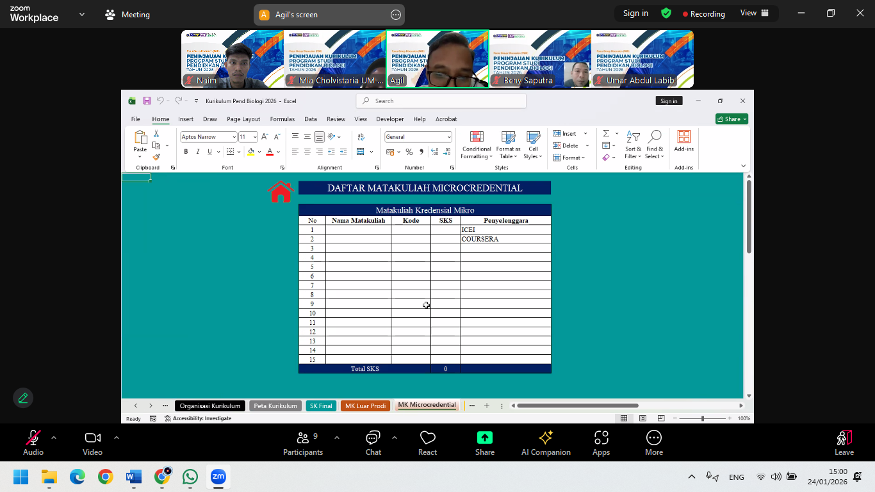This screenshot has width=875, height=492.
Task: Open the Formulas ribbon tab
Action: click(282, 119)
